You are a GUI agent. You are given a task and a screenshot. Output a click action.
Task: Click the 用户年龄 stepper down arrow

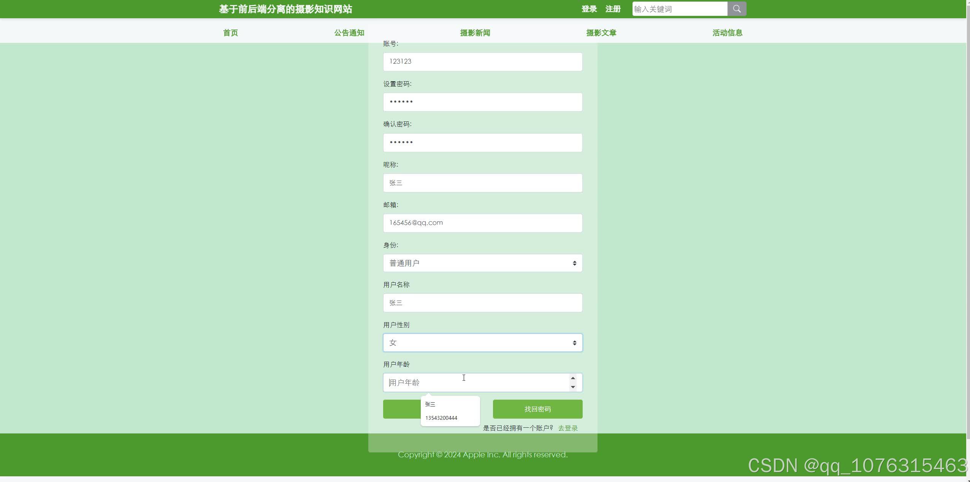click(572, 387)
